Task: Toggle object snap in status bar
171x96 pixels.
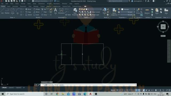Action: coord(139,90)
